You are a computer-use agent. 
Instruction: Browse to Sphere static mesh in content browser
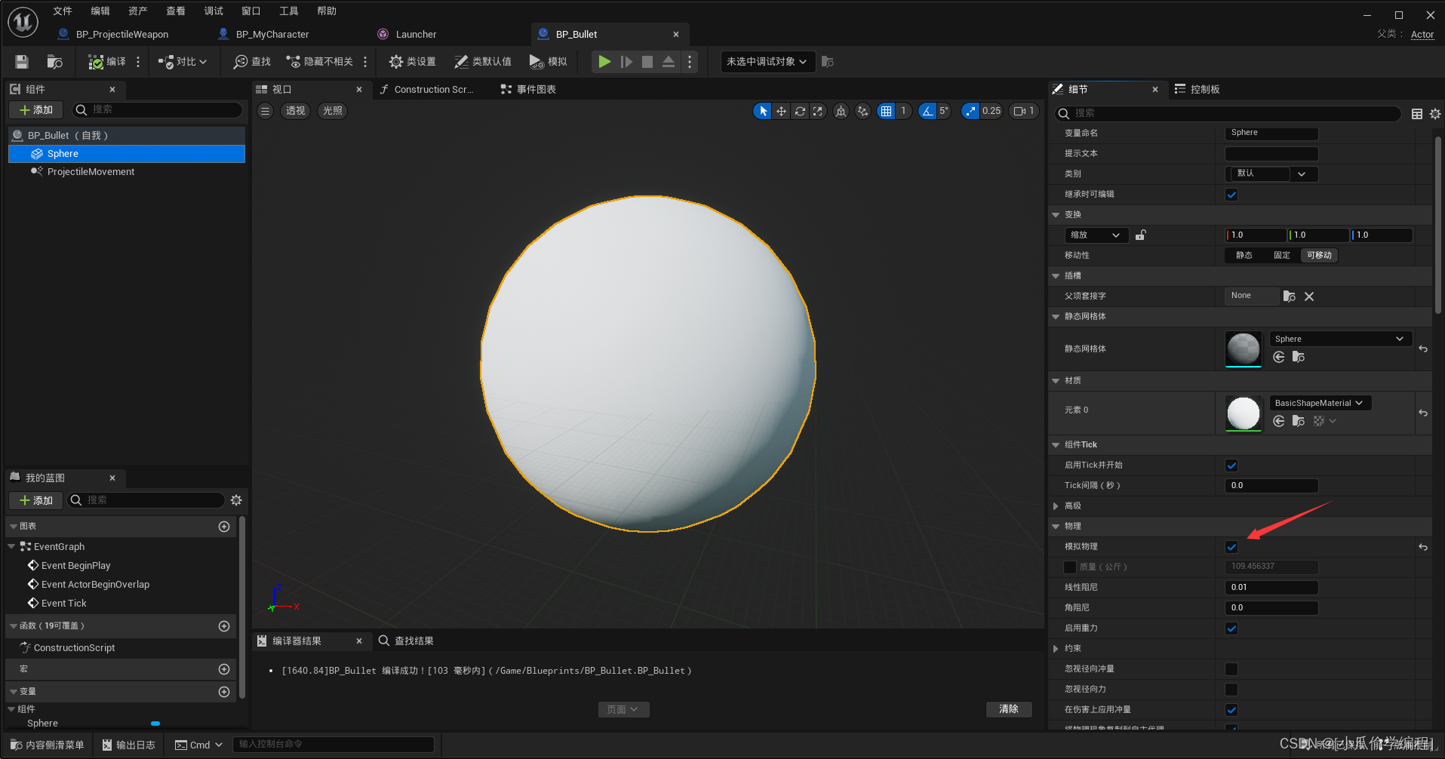pos(1299,357)
